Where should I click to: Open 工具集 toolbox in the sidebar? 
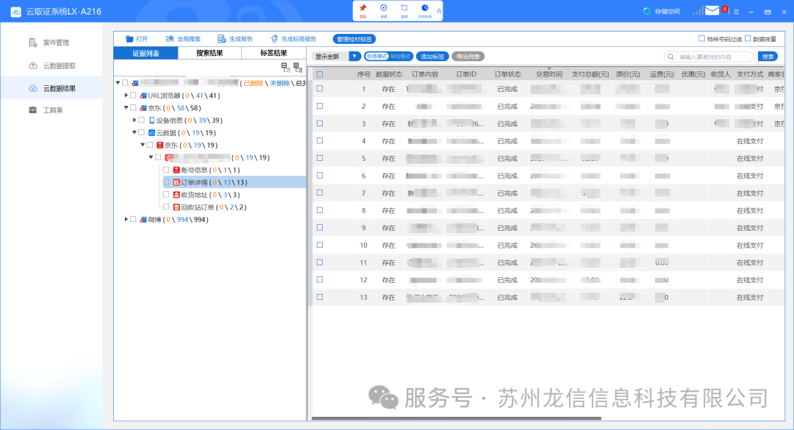pos(54,110)
